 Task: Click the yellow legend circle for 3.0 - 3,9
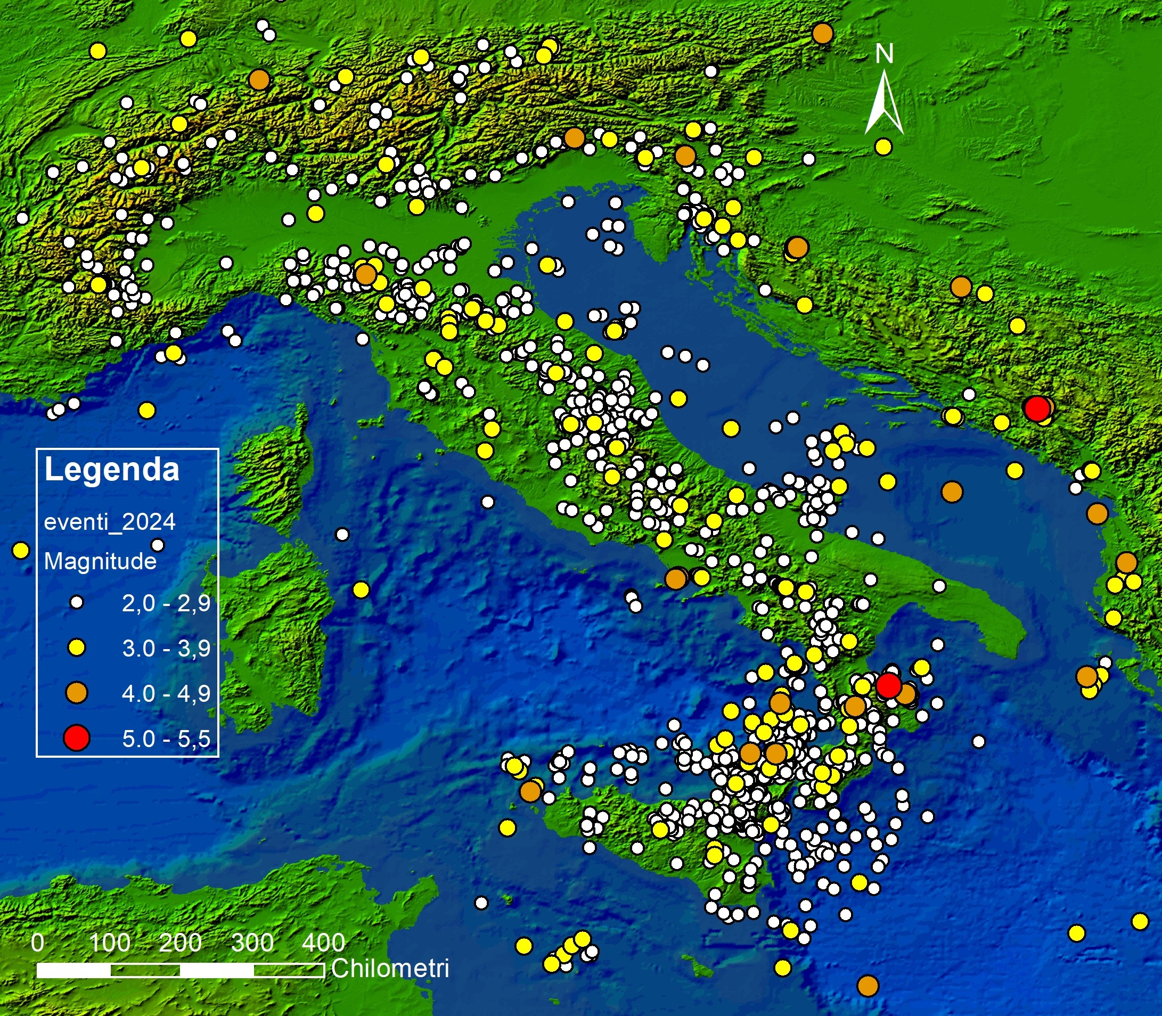point(77,648)
